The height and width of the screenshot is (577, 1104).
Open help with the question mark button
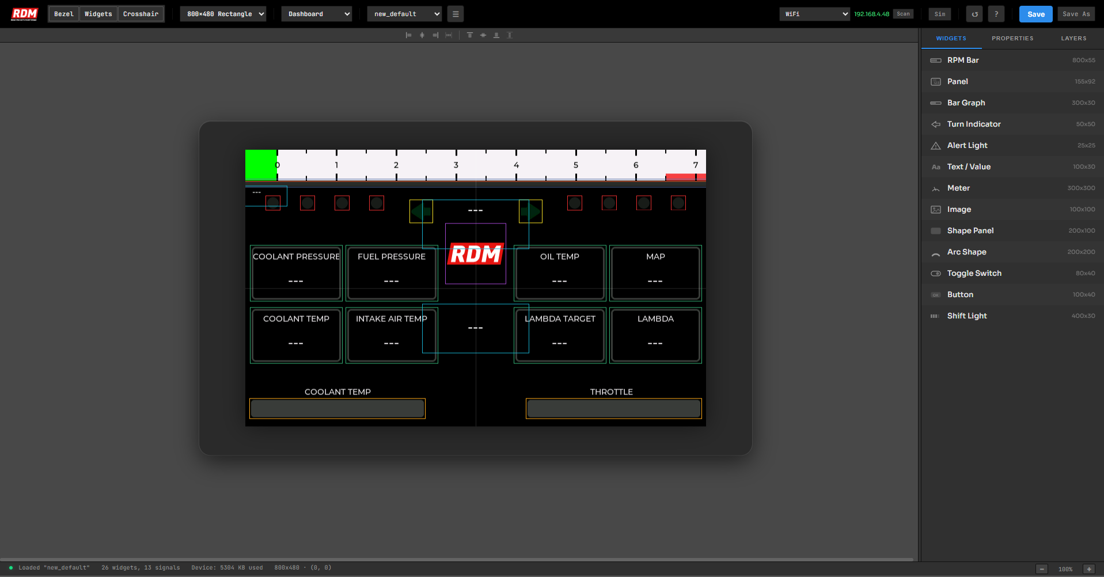pos(996,14)
